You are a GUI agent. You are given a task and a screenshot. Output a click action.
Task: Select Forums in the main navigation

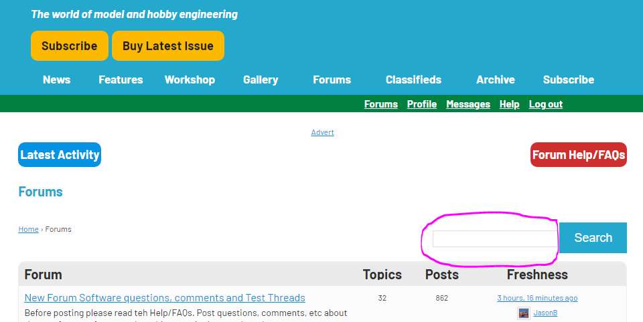[x=332, y=79]
